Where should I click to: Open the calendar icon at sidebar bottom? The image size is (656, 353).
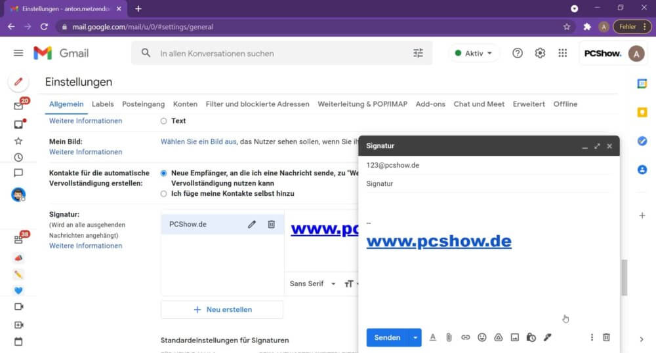click(18, 341)
